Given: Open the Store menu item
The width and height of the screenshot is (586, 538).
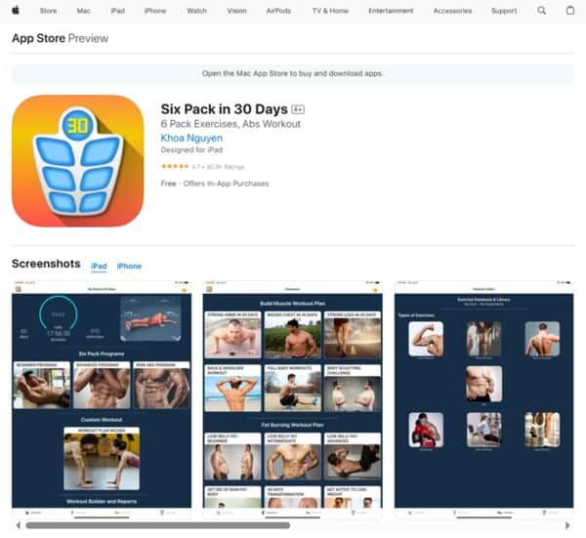Looking at the screenshot, I should (x=48, y=11).
